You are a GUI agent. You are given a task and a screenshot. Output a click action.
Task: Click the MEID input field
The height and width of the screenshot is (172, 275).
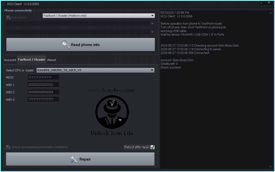[x=43, y=77]
